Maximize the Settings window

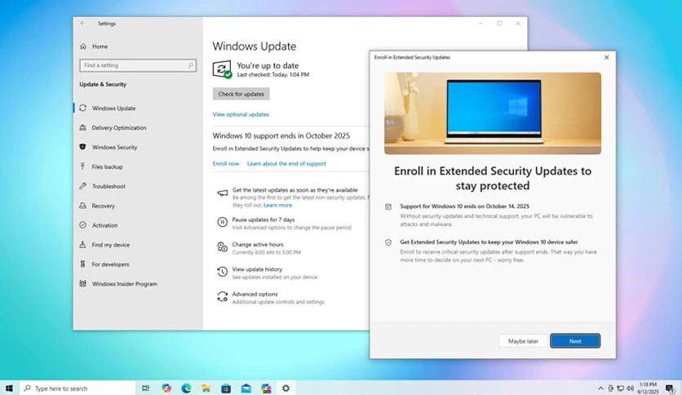pyautogui.click(x=499, y=24)
